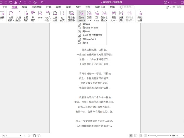Click the 告诉我 search box
Viewport: 184px width, 138px height.
pos(127,7)
